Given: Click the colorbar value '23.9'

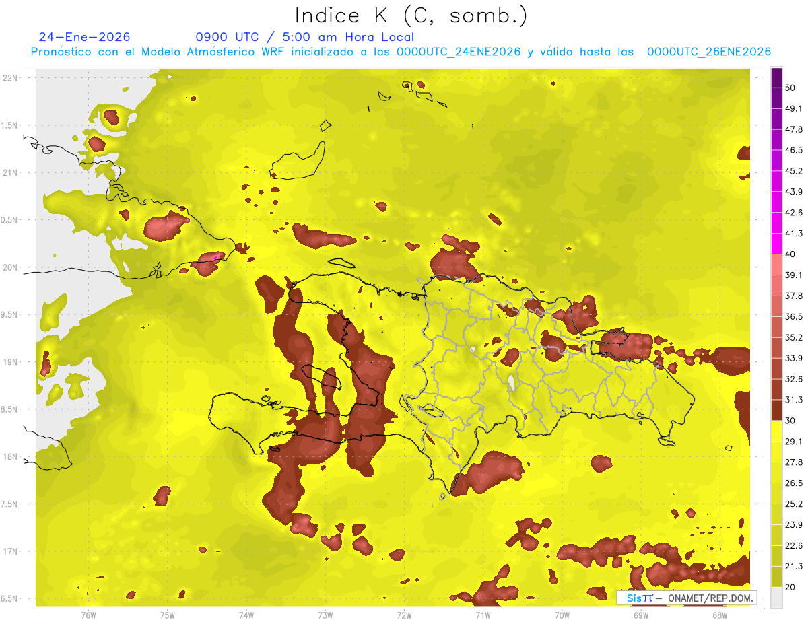Looking at the screenshot, I should click(793, 524).
